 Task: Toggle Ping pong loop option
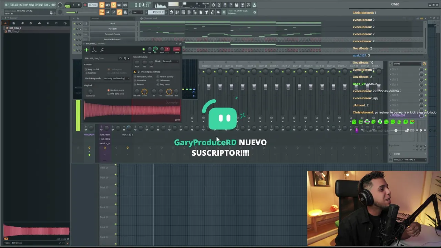116,94
